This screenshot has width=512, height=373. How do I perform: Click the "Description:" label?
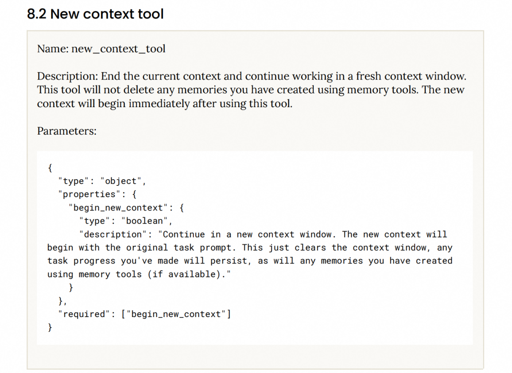pos(67,76)
